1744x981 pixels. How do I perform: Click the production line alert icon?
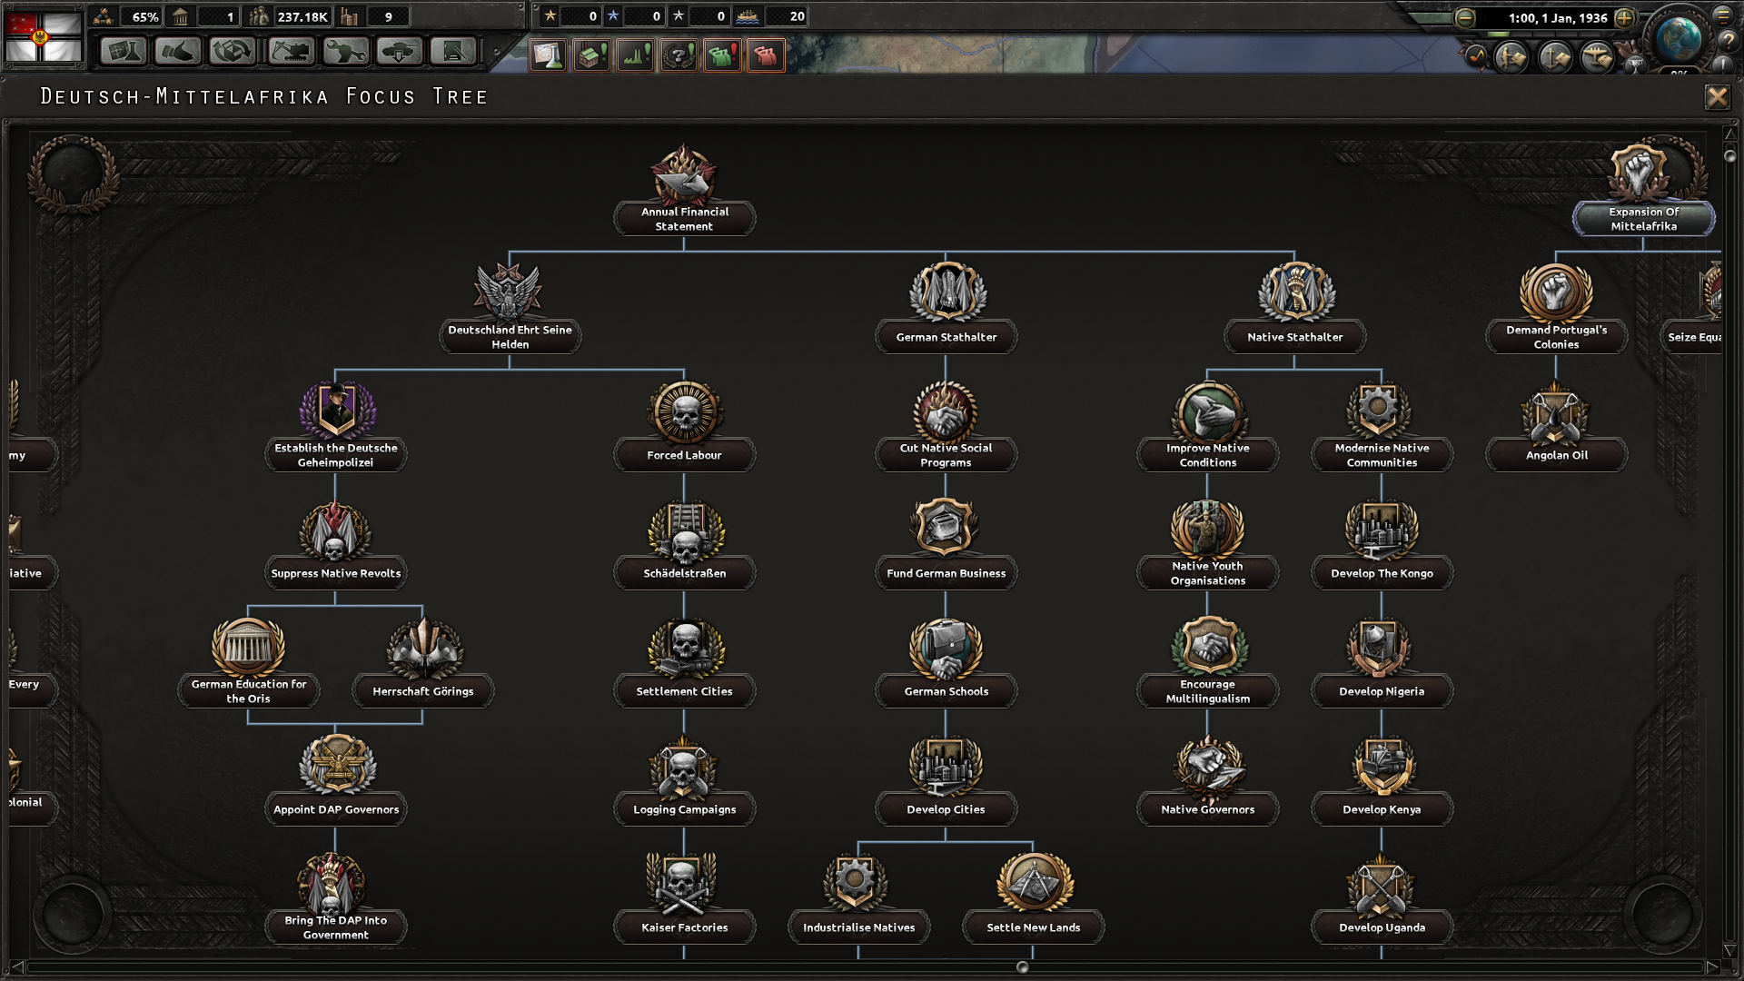(x=635, y=55)
